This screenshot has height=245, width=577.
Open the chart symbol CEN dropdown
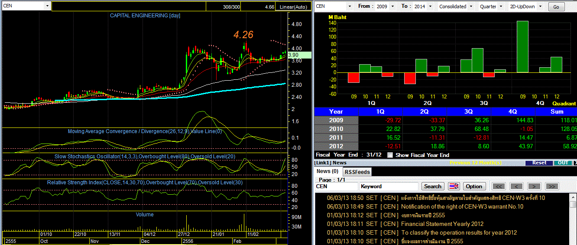[47, 7]
